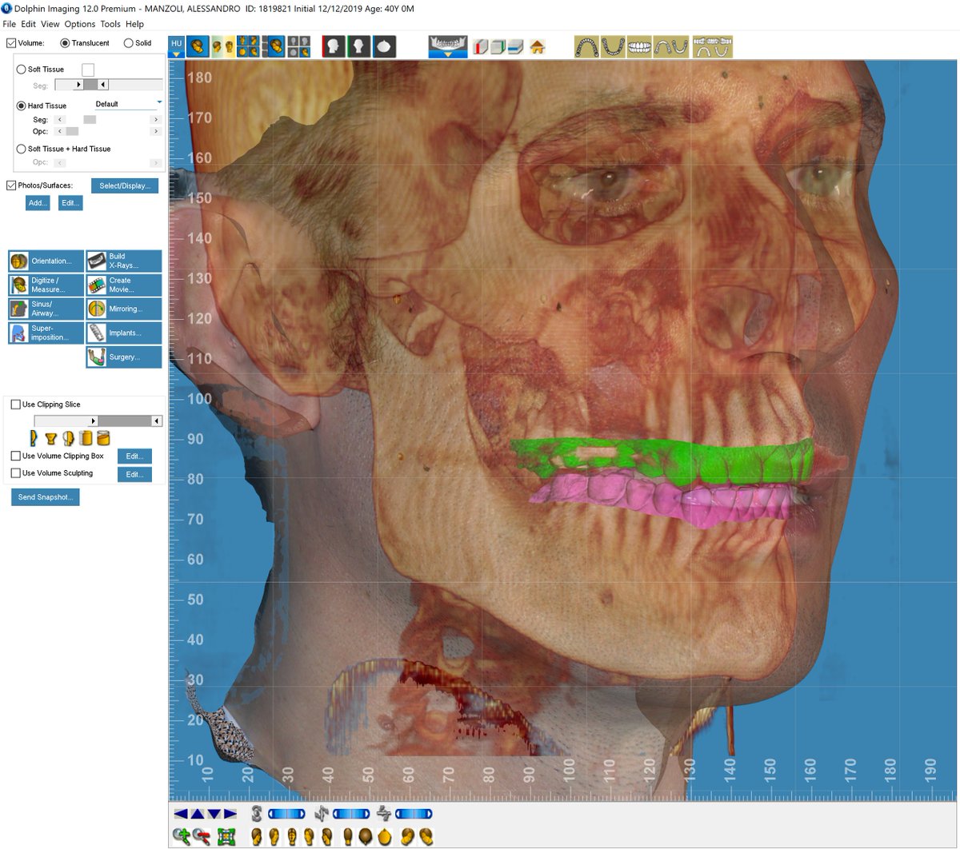This screenshot has width=960, height=849.
Task: Click the Soft Tissue color swatch
Action: [88, 70]
